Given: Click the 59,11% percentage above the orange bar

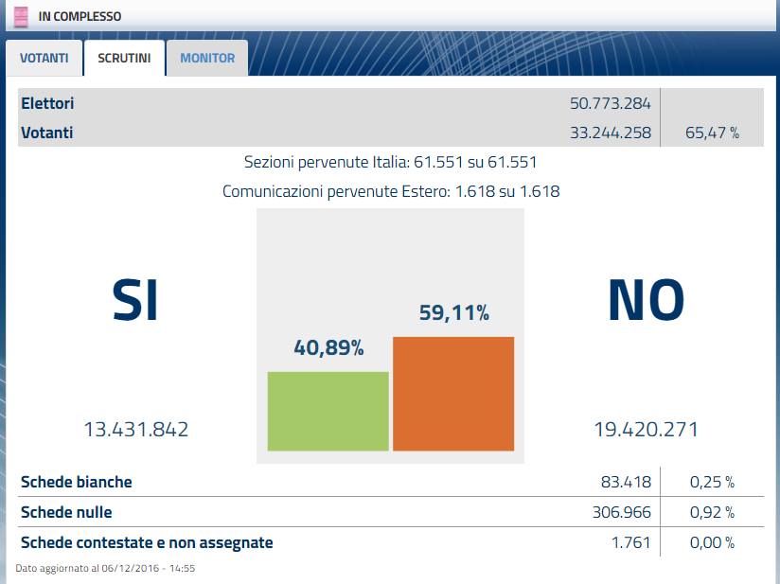Looking at the screenshot, I should [452, 310].
